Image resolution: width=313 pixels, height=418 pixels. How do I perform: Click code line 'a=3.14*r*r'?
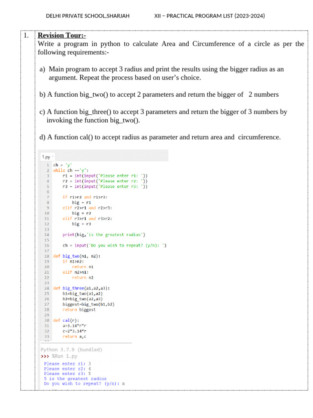[x=74, y=325]
